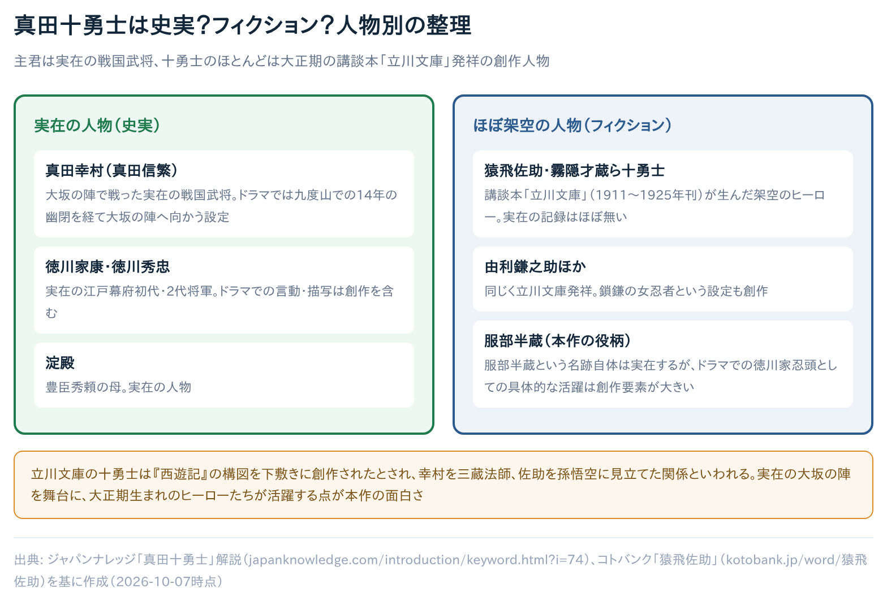The image size is (887, 601).
Task: Select the card title '徳川家康・徳川秀忠'
Action: [107, 266]
